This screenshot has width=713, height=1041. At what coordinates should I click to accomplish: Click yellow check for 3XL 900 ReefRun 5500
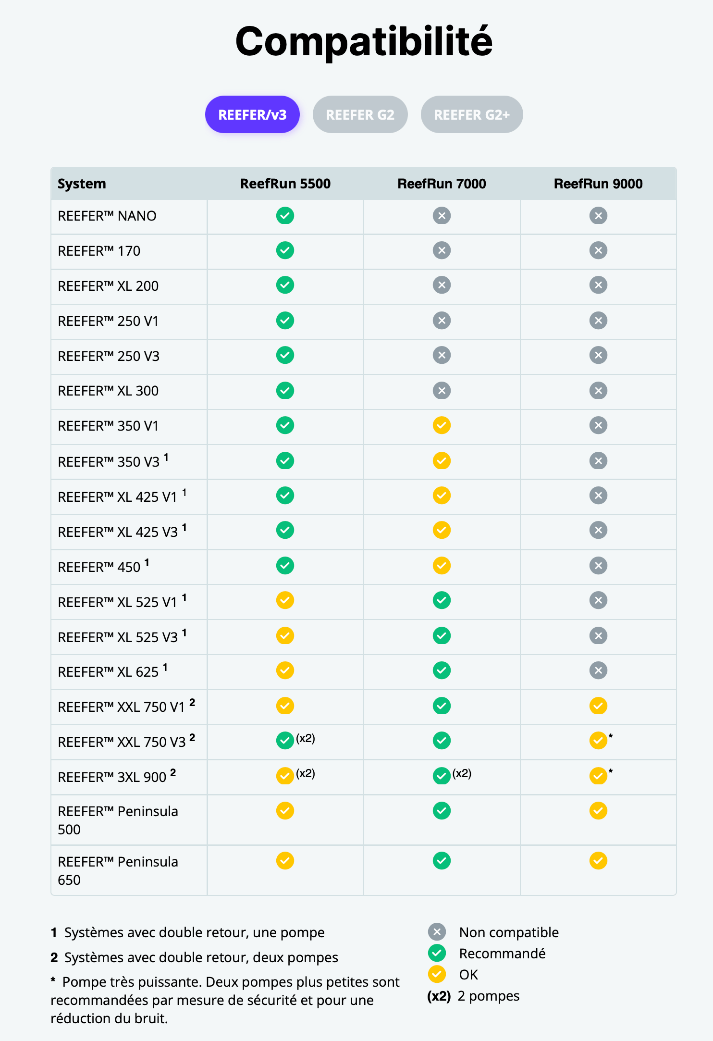click(285, 776)
